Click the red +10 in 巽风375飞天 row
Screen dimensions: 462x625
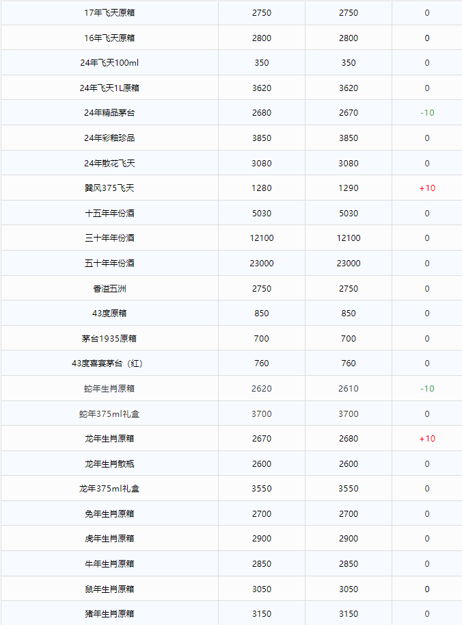[x=427, y=188]
